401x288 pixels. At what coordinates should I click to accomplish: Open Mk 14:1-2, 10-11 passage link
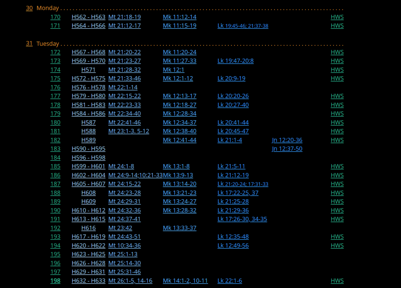pos(185,281)
